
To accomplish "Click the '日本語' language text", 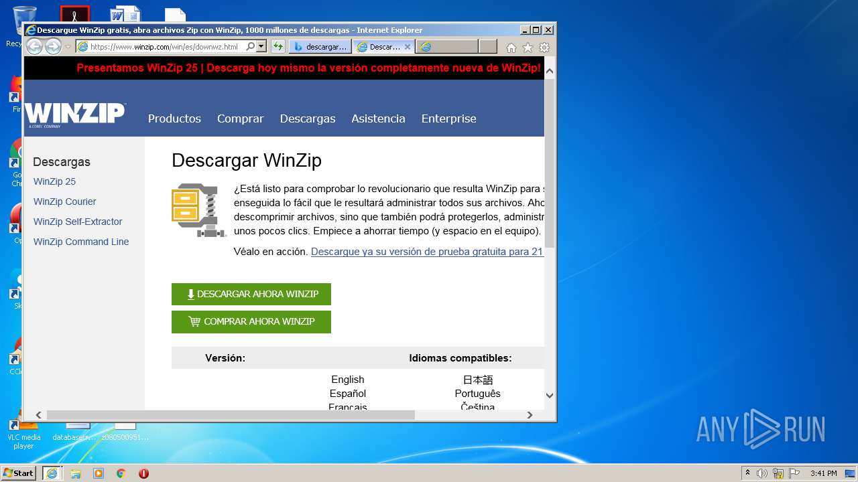I will click(478, 380).
